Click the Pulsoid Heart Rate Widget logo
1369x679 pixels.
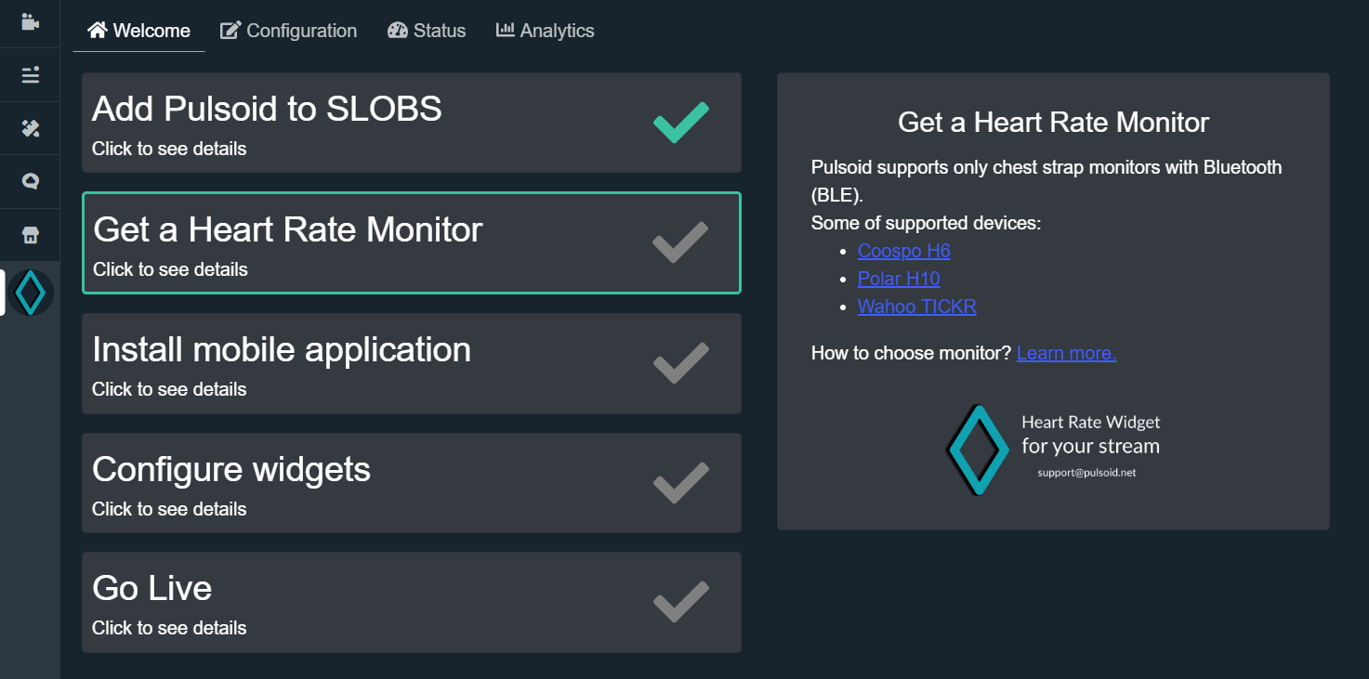point(1053,449)
